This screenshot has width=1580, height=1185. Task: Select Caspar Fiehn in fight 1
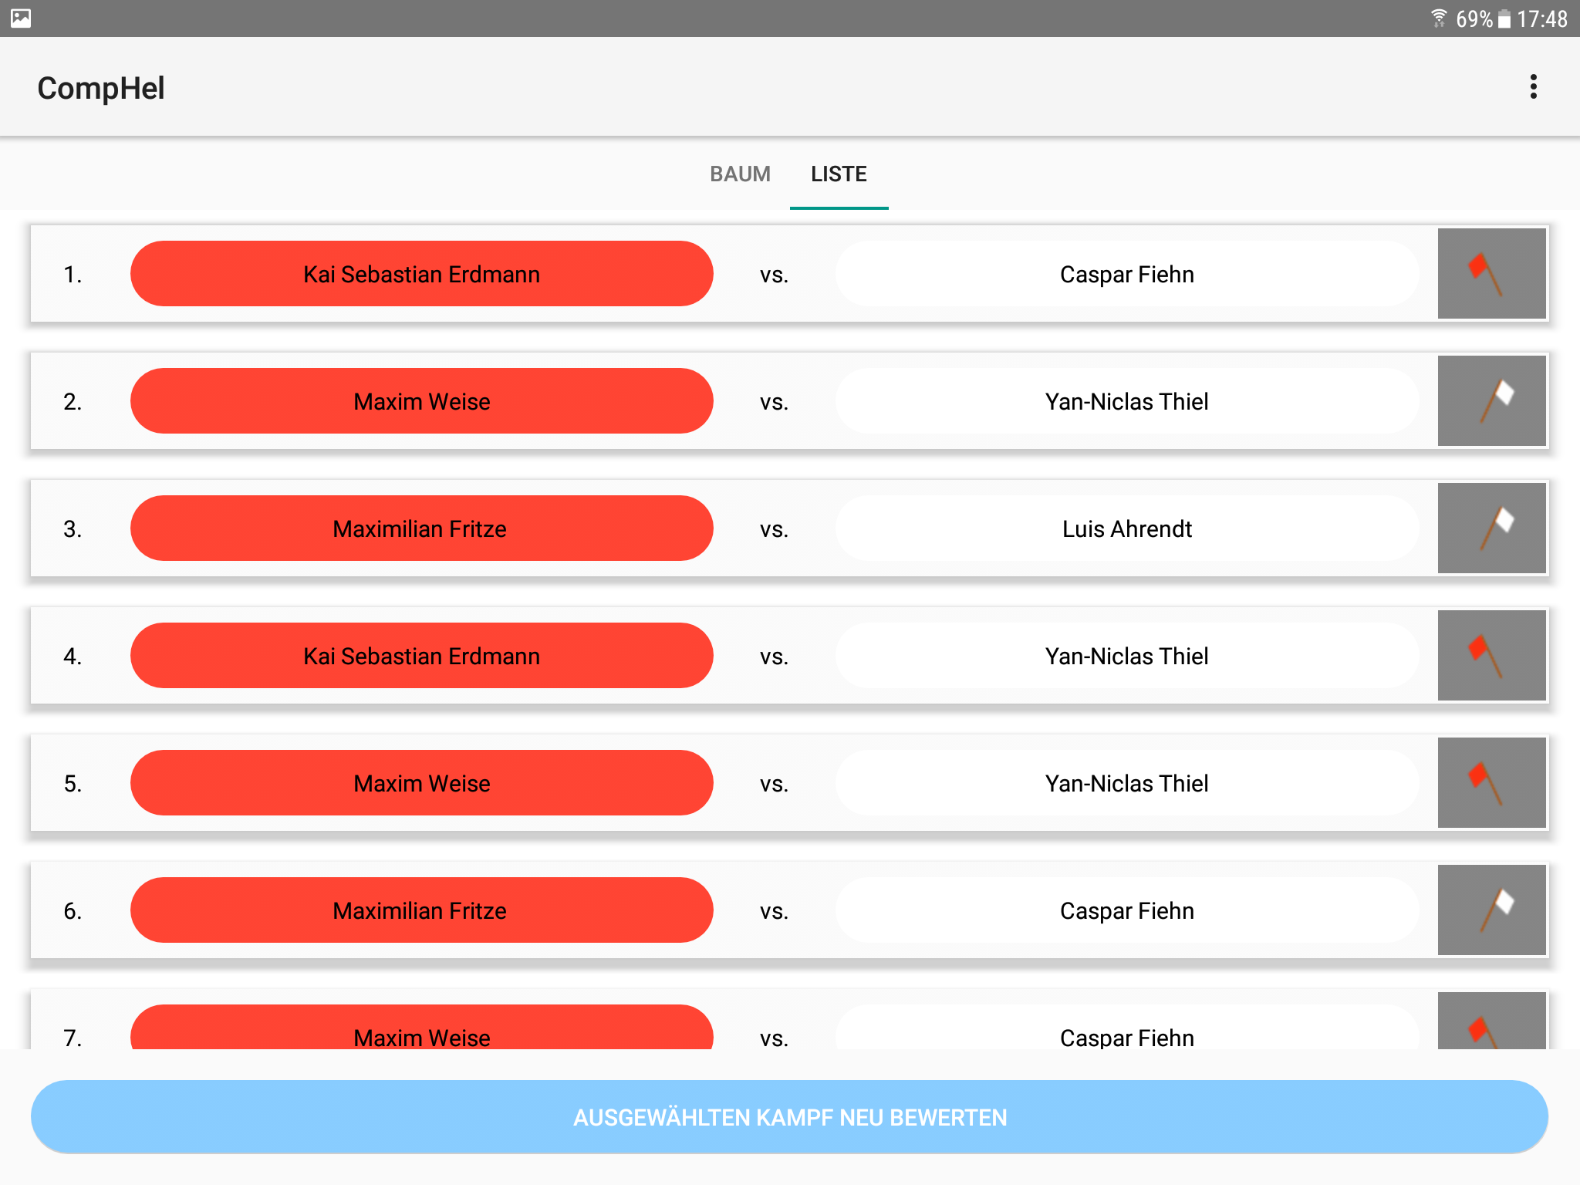point(1126,274)
